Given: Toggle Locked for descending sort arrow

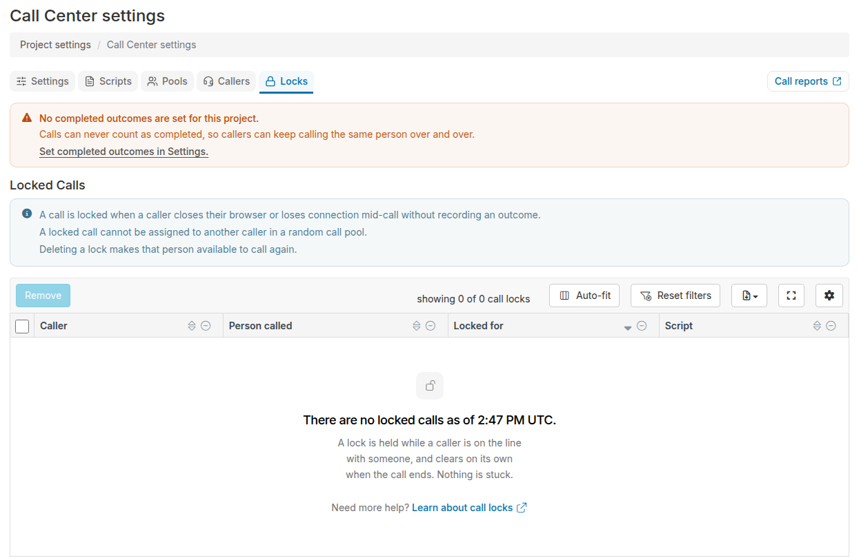Looking at the screenshot, I should [x=628, y=328].
